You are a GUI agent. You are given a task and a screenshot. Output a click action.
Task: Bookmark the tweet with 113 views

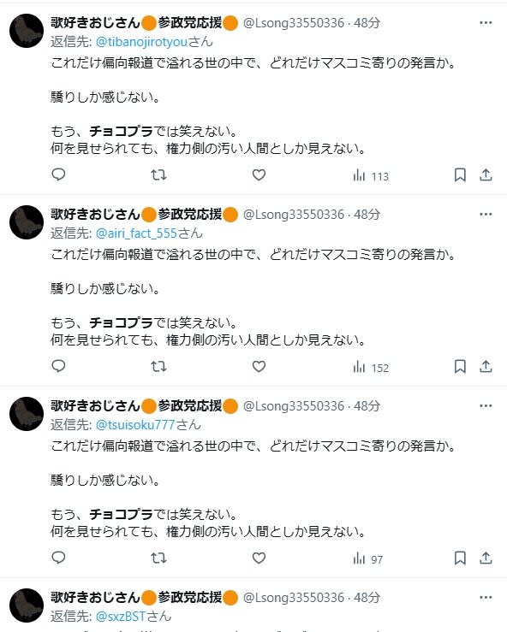pyautogui.click(x=460, y=175)
